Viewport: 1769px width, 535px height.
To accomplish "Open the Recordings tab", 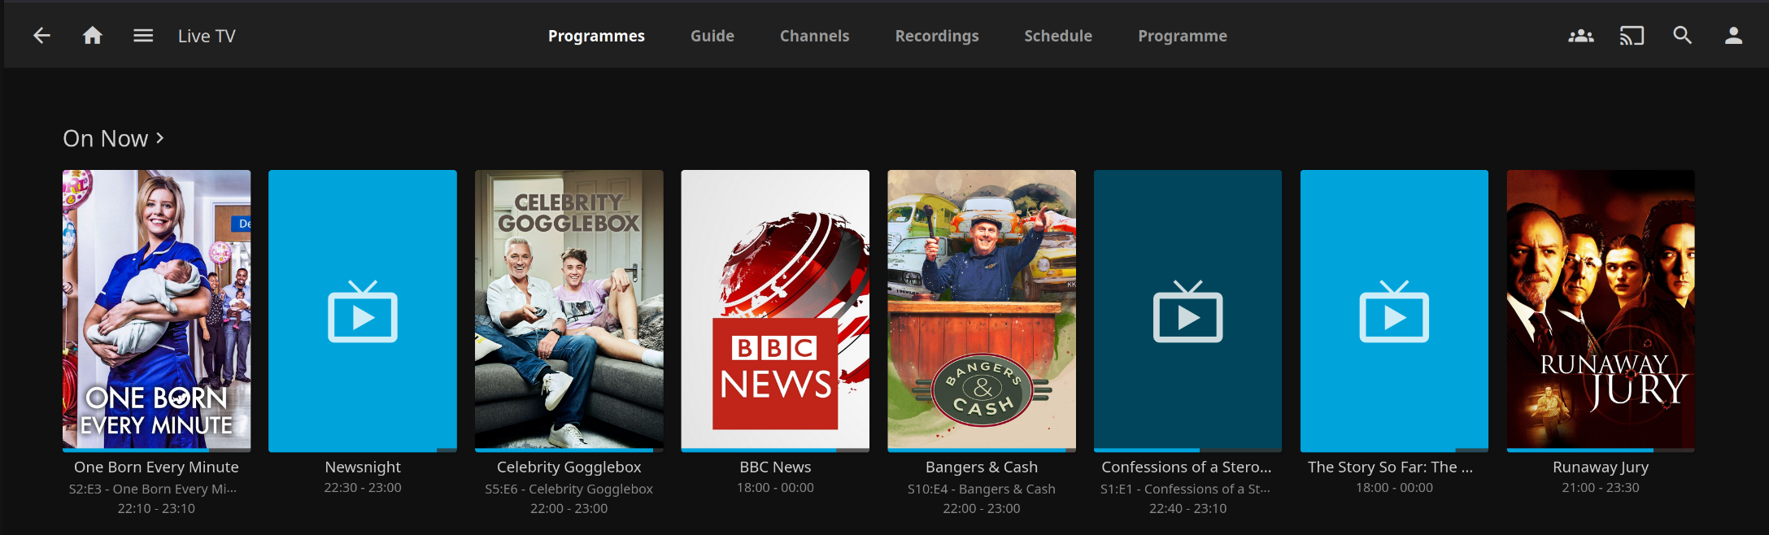I will [x=936, y=36].
